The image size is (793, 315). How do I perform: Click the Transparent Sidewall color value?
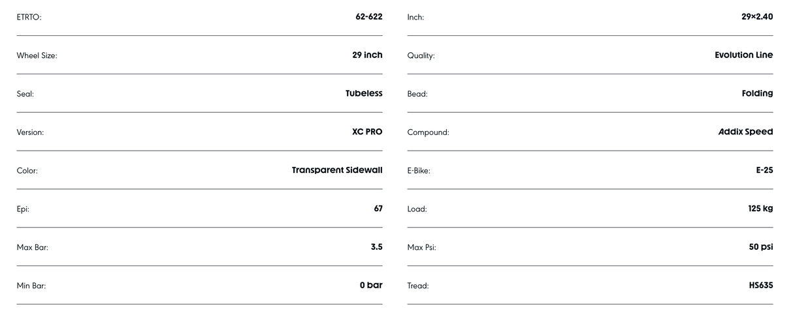337,170
